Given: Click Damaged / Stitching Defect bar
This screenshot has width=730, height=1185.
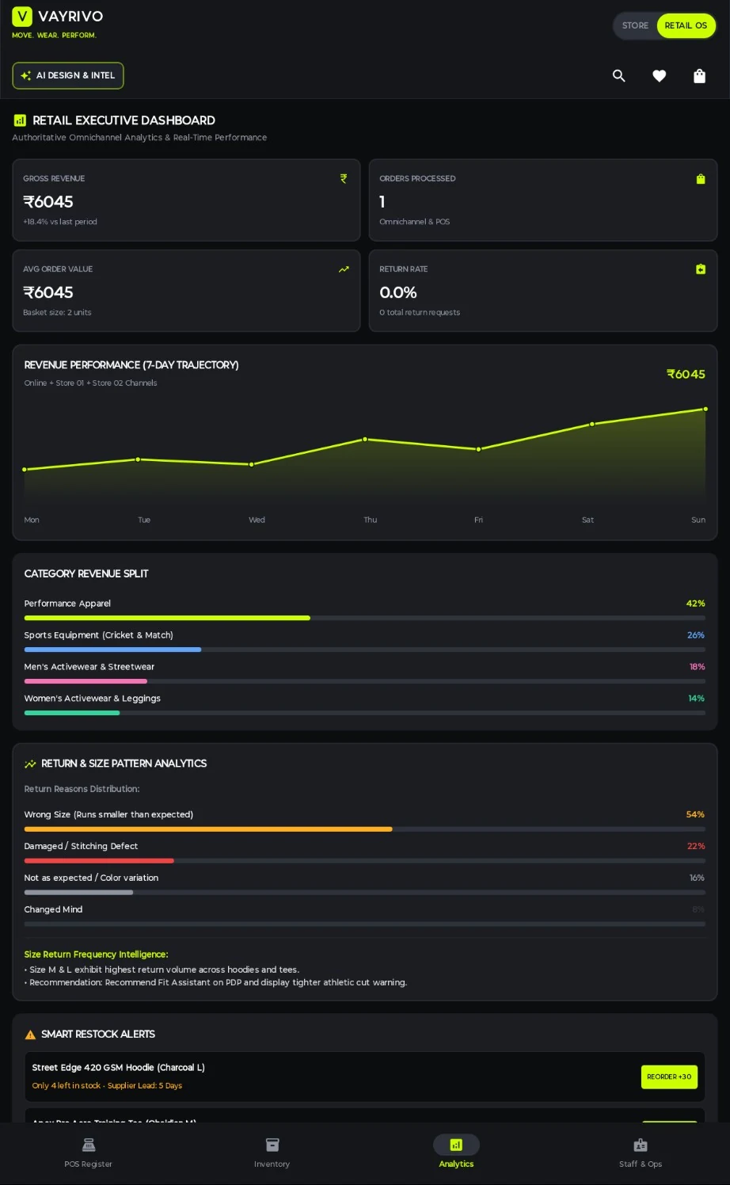Looking at the screenshot, I should click(x=365, y=861).
